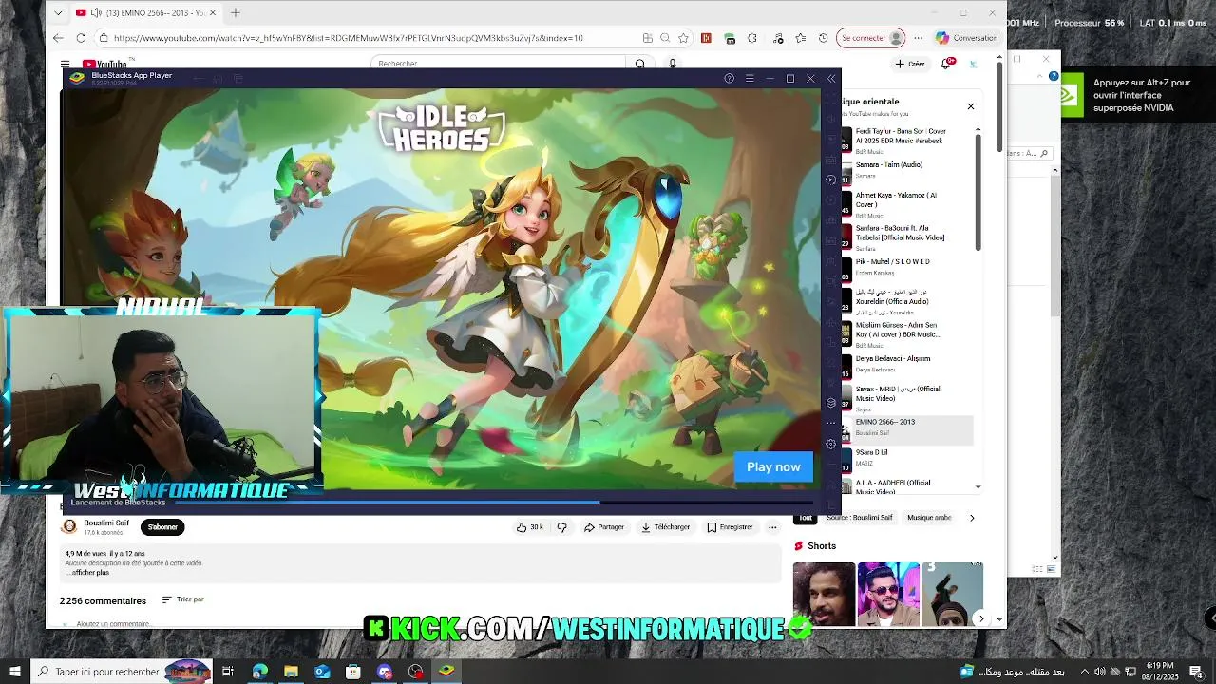This screenshot has width=1216, height=684.
Task: Start YouTube voice search microphone
Action: pos(673,64)
